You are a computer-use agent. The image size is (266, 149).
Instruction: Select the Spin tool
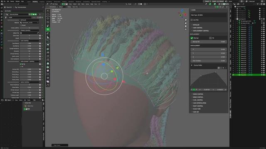(x=48, y=67)
